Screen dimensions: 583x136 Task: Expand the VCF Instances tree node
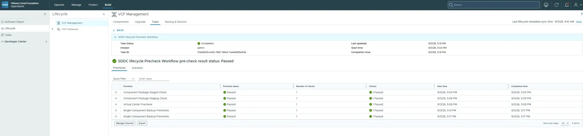click(52, 29)
